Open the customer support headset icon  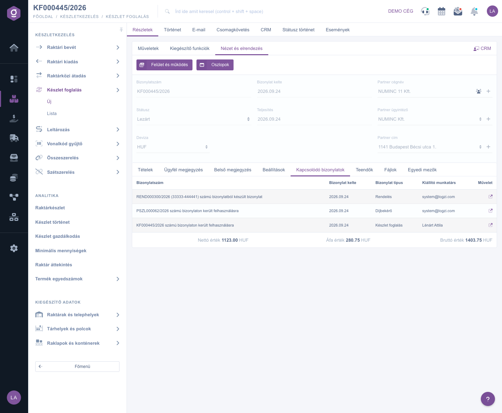425,11
